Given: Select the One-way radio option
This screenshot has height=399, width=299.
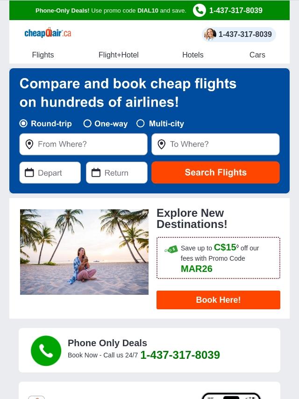Looking at the screenshot, I should click(87, 123).
